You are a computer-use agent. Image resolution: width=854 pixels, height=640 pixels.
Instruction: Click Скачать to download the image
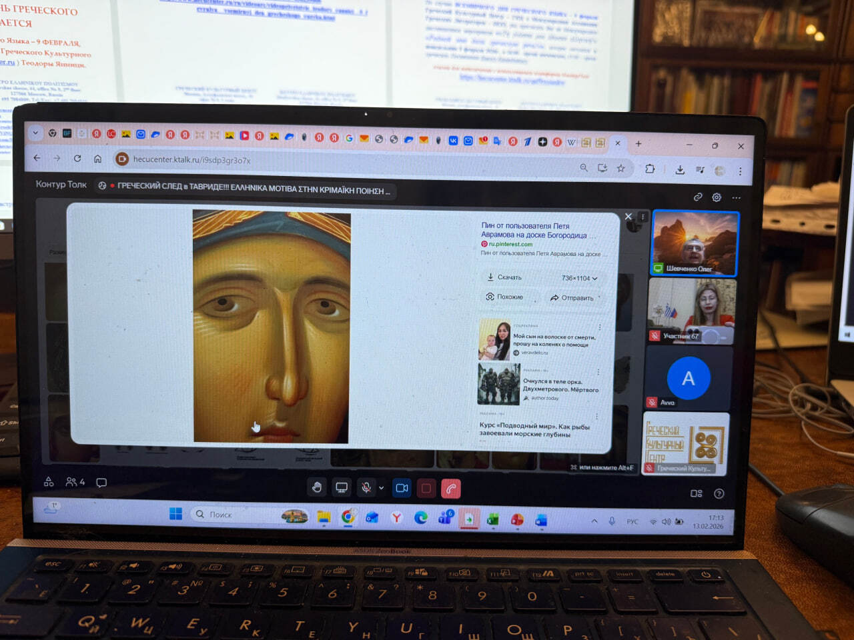505,277
